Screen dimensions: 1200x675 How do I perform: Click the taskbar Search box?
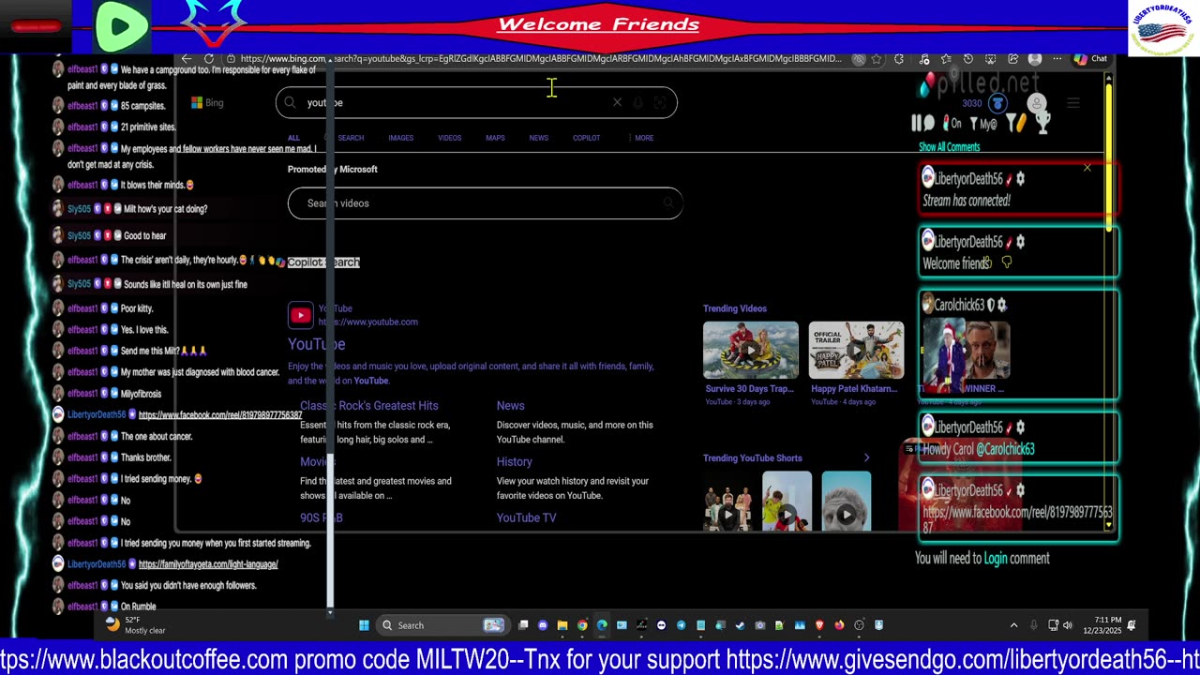coord(442,625)
